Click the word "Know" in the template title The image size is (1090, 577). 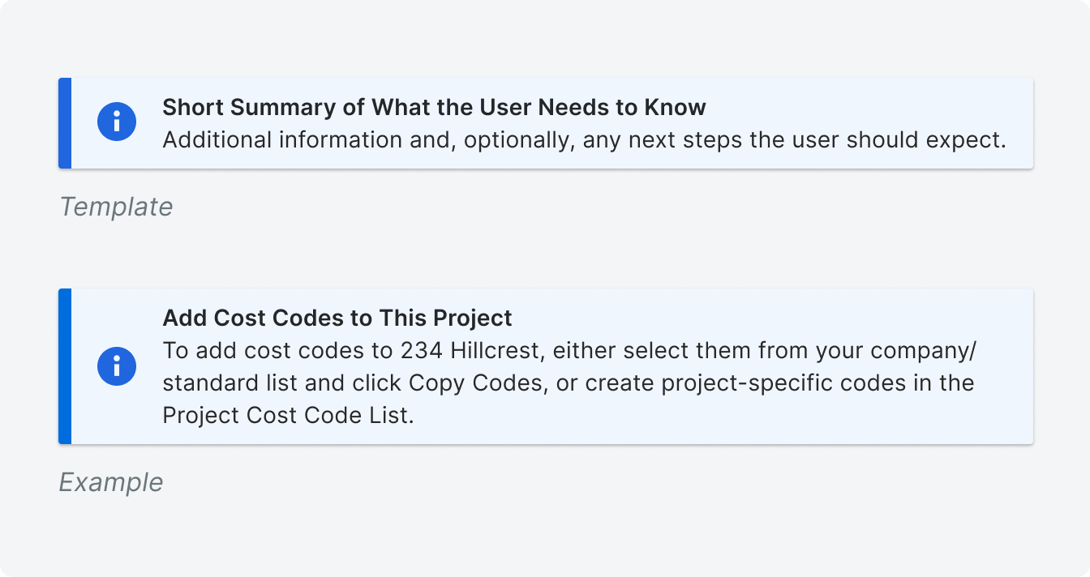675,107
